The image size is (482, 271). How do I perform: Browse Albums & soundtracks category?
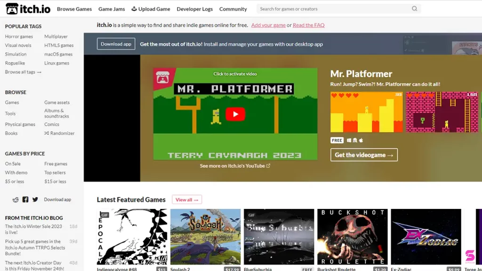click(x=56, y=113)
